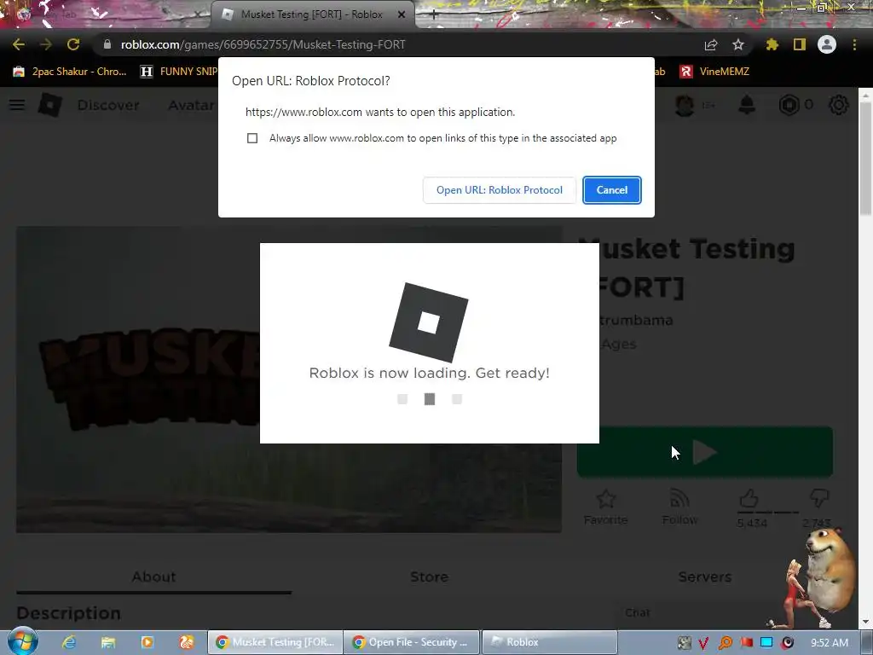The width and height of the screenshot is (873, 655).
Task: Launch Internet Explorer from taskbar
Action: click(x=69, y=642)
